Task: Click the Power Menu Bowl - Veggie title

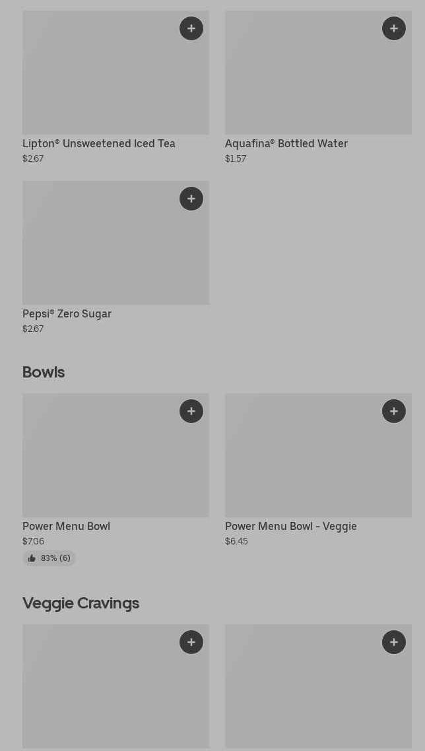Action: click(x=290, y=527)
